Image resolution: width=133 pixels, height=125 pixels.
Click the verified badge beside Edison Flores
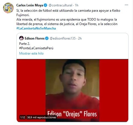pyautogui.click(x=47, y=38)
